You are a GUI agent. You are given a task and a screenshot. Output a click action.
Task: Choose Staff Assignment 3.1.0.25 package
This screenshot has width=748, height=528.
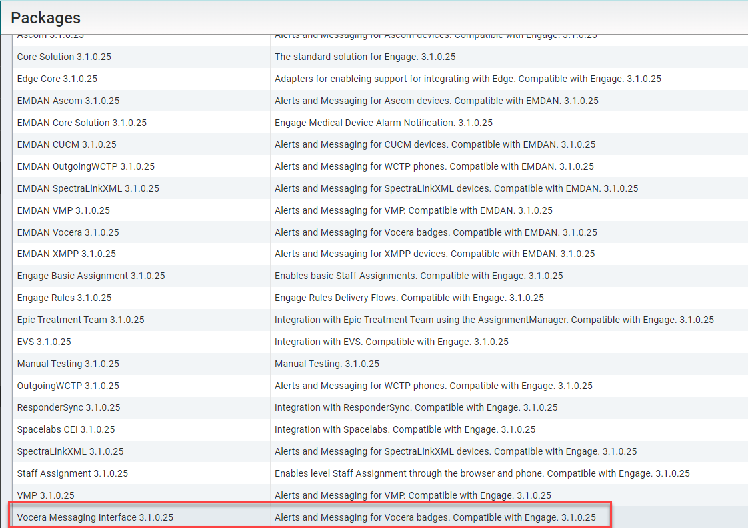pyautogui.click(x=73, y=473)
